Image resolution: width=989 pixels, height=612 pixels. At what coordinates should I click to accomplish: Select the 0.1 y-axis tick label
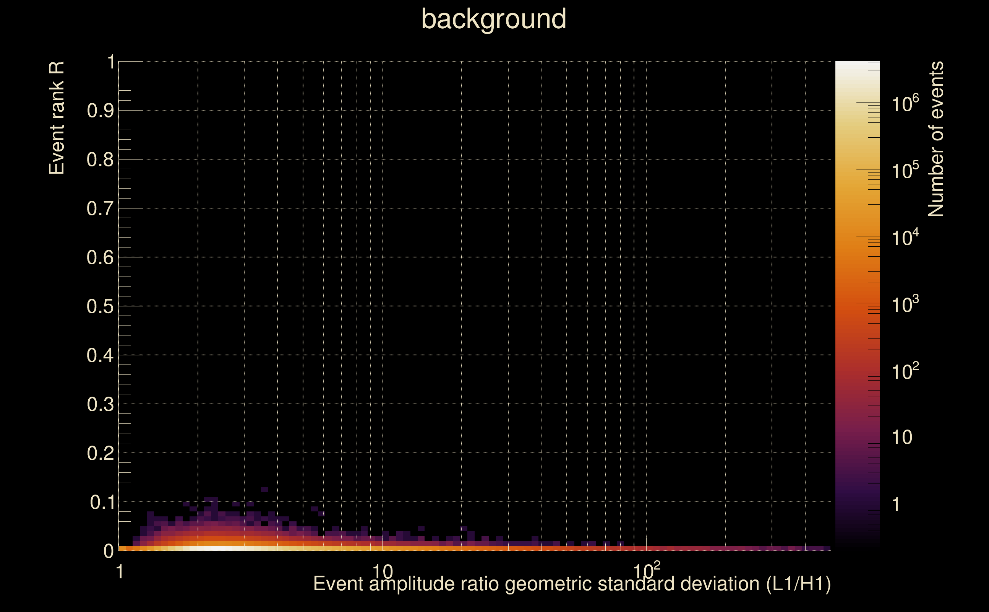[x=102, y=503]
